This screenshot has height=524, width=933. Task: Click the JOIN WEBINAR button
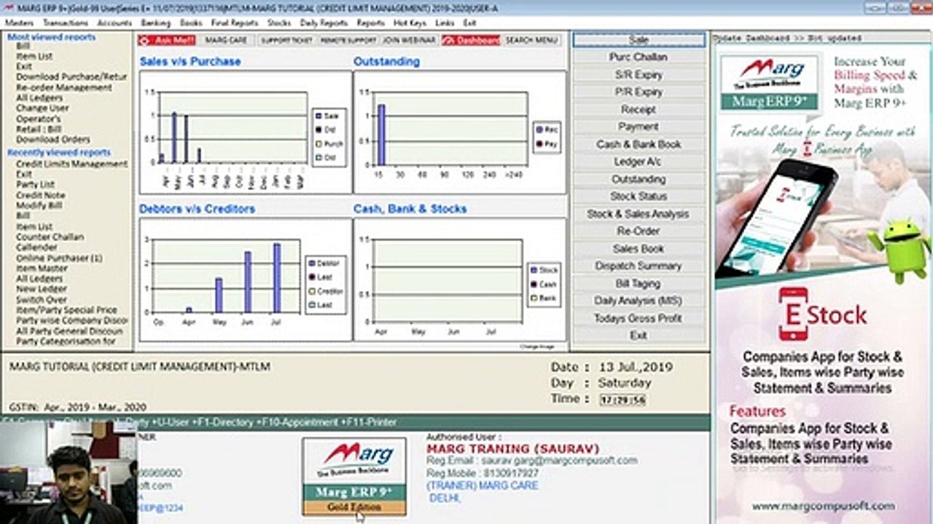coord(410,40)
